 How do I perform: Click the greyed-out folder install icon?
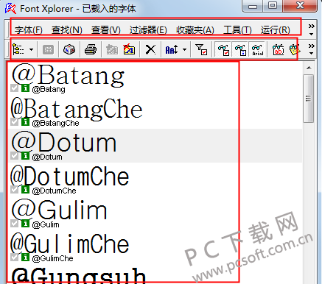tap(112, 50)
